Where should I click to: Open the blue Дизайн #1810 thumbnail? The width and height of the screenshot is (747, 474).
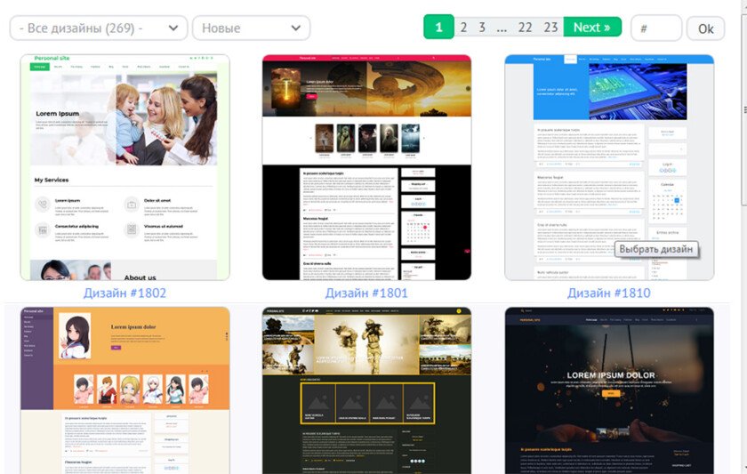coord(609,167)
